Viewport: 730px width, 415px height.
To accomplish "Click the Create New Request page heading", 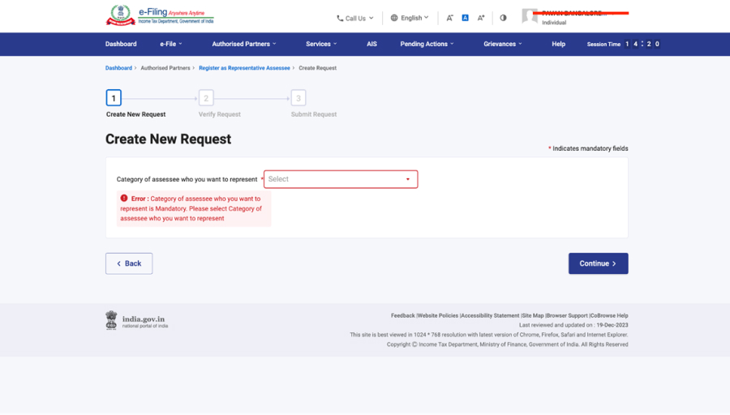I will click(168, 139).
